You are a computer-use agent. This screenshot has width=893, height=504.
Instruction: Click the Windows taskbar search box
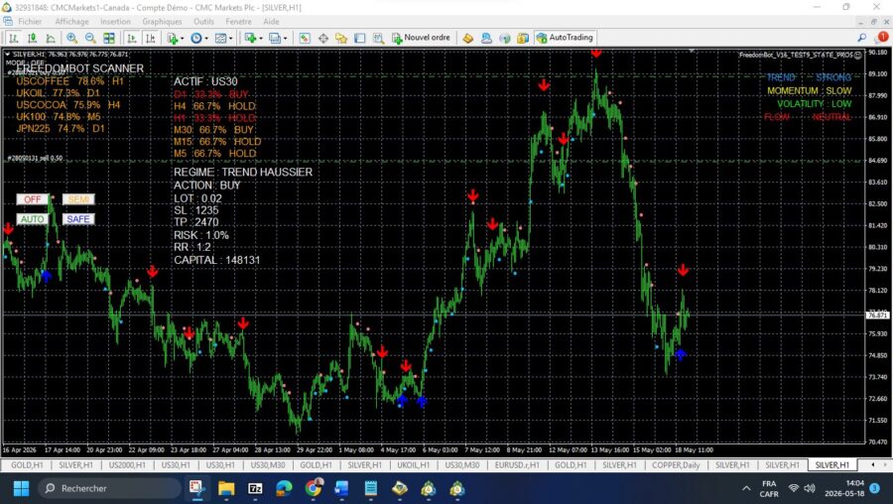click(110, 488)
